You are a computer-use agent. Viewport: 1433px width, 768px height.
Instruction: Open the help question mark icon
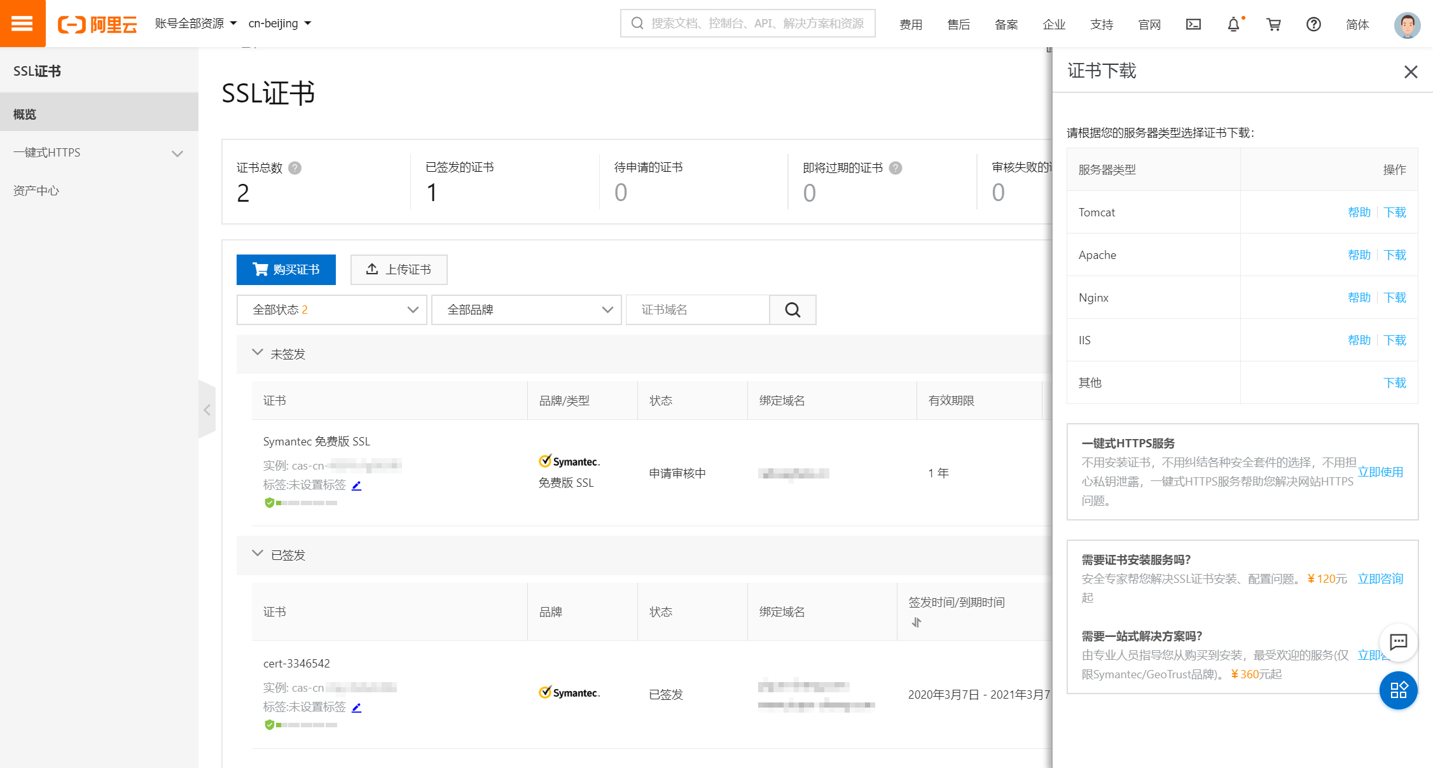point(1313,24)
